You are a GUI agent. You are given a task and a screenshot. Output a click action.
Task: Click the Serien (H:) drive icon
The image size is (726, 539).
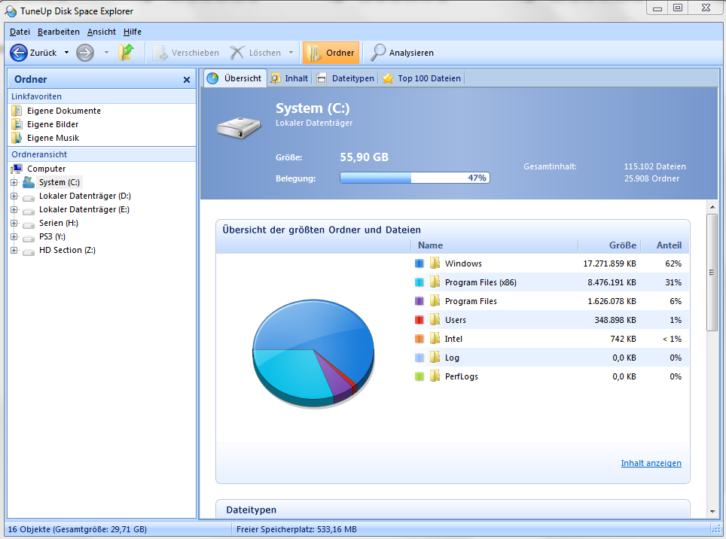(29, 225)
